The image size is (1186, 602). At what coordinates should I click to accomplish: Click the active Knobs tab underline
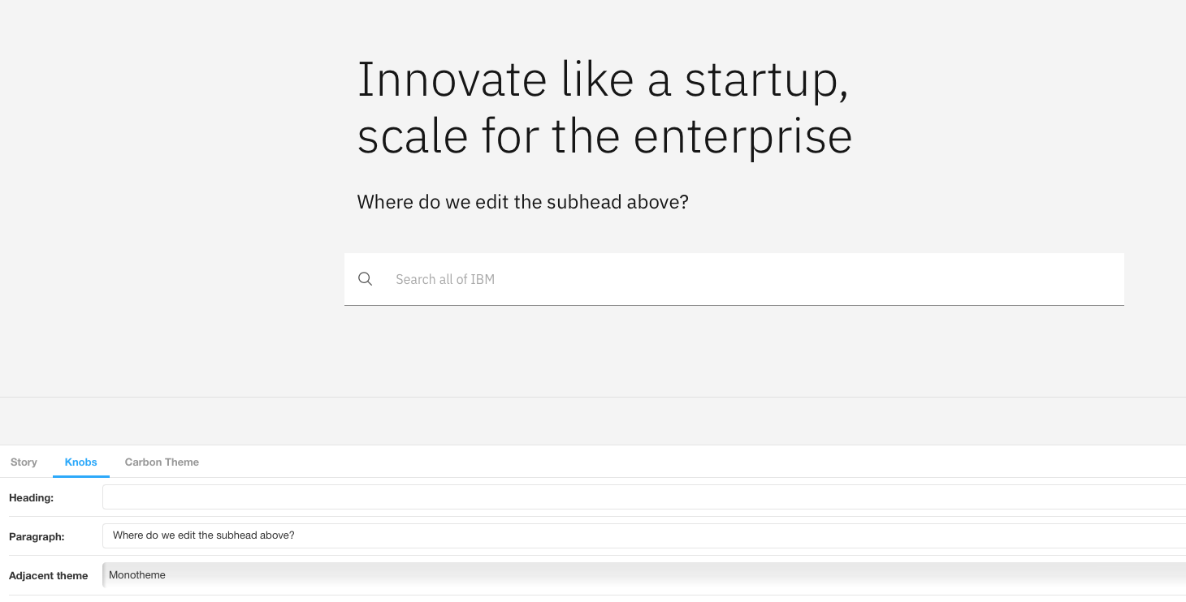80,475
